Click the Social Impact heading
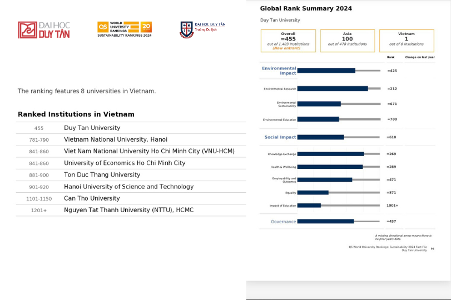Image resolution: width=451 pixels, height=300 pixels. (280, 137)
